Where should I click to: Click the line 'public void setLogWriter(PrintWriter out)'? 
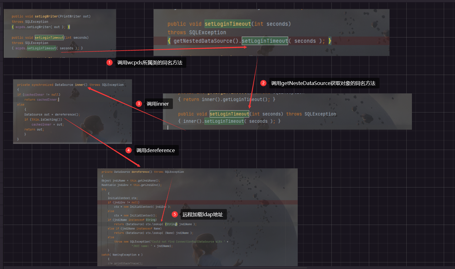pyautogui.click(x=51, y=16)
